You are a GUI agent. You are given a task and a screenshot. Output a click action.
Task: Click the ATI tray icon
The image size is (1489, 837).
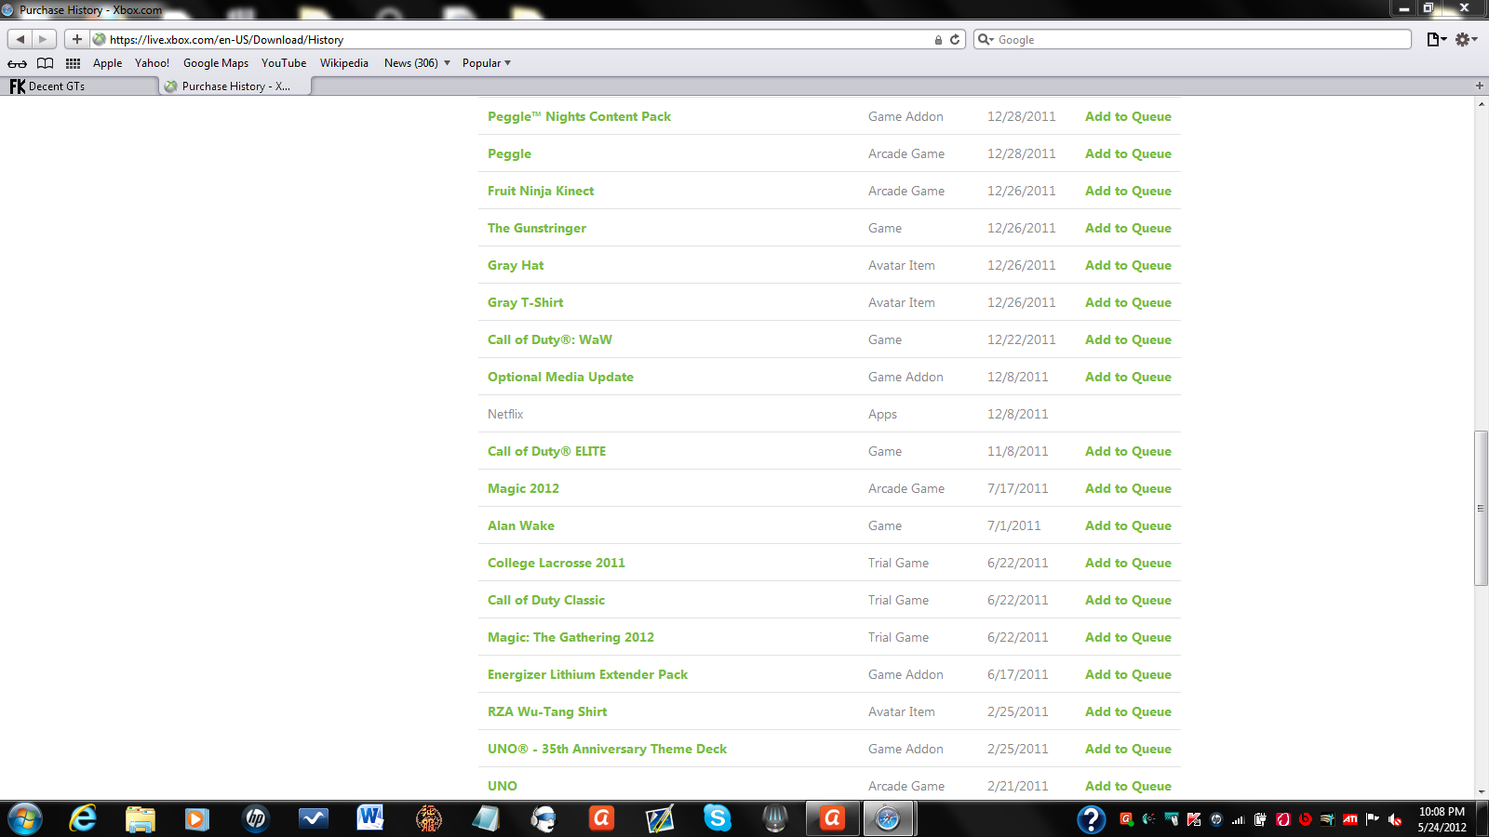1350,819
